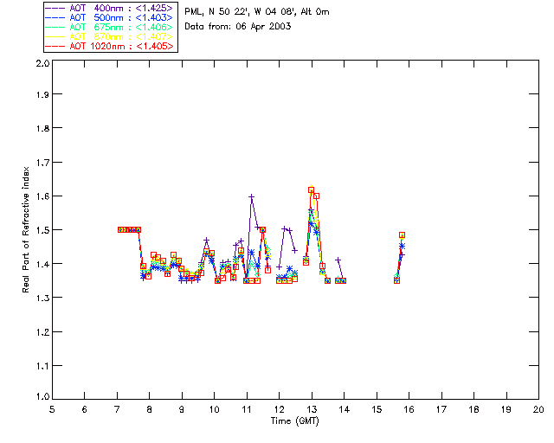Click the x-axis tick label 11
Screen dimensions: 554x443
[247, 409]
